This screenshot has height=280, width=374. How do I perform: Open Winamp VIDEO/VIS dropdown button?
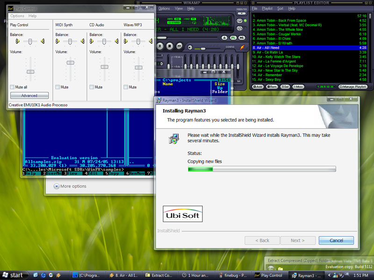(241, 14)
